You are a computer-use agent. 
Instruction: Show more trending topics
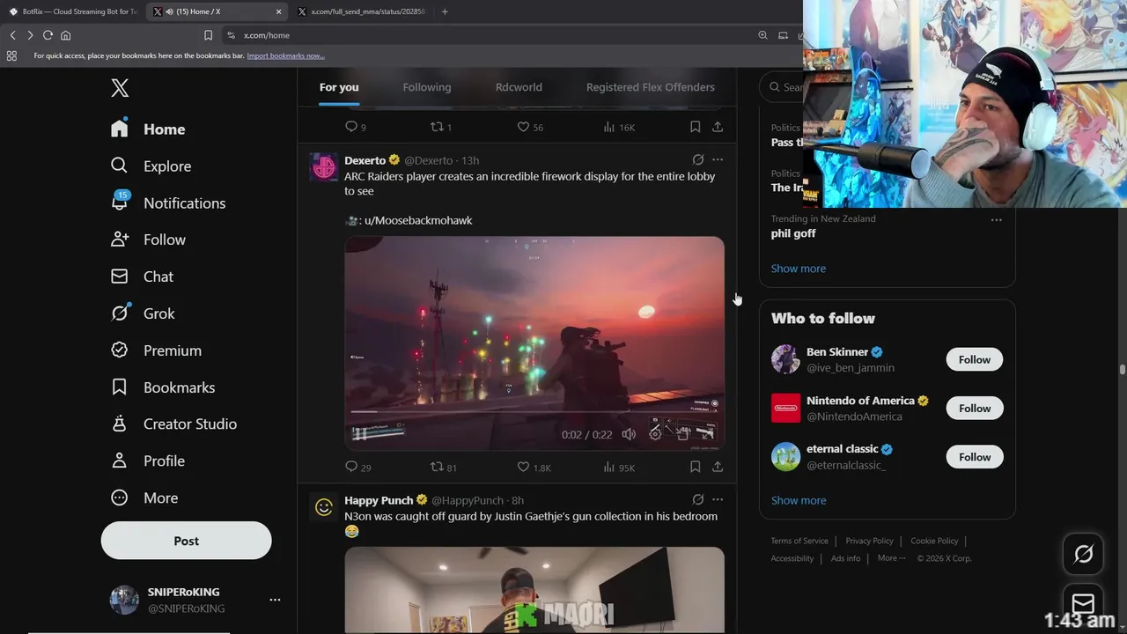(x=799, y=269)
